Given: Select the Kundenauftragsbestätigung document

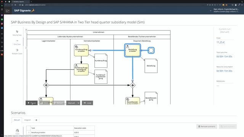Looking at the screenshot, I should tap(101, 77).
